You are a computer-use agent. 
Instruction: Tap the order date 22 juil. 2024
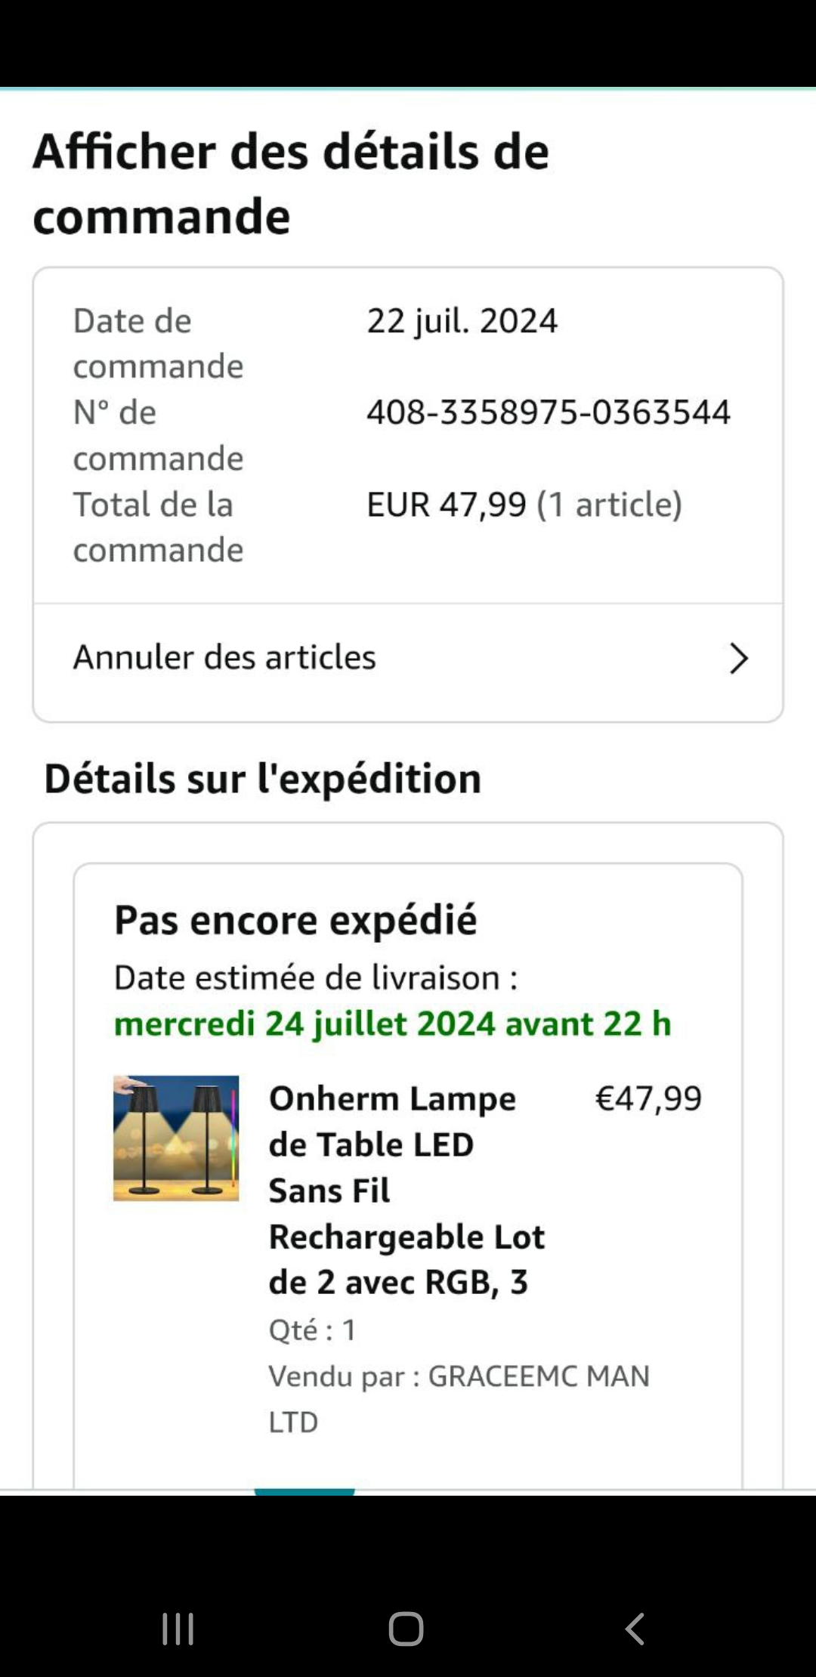[462, 321]
